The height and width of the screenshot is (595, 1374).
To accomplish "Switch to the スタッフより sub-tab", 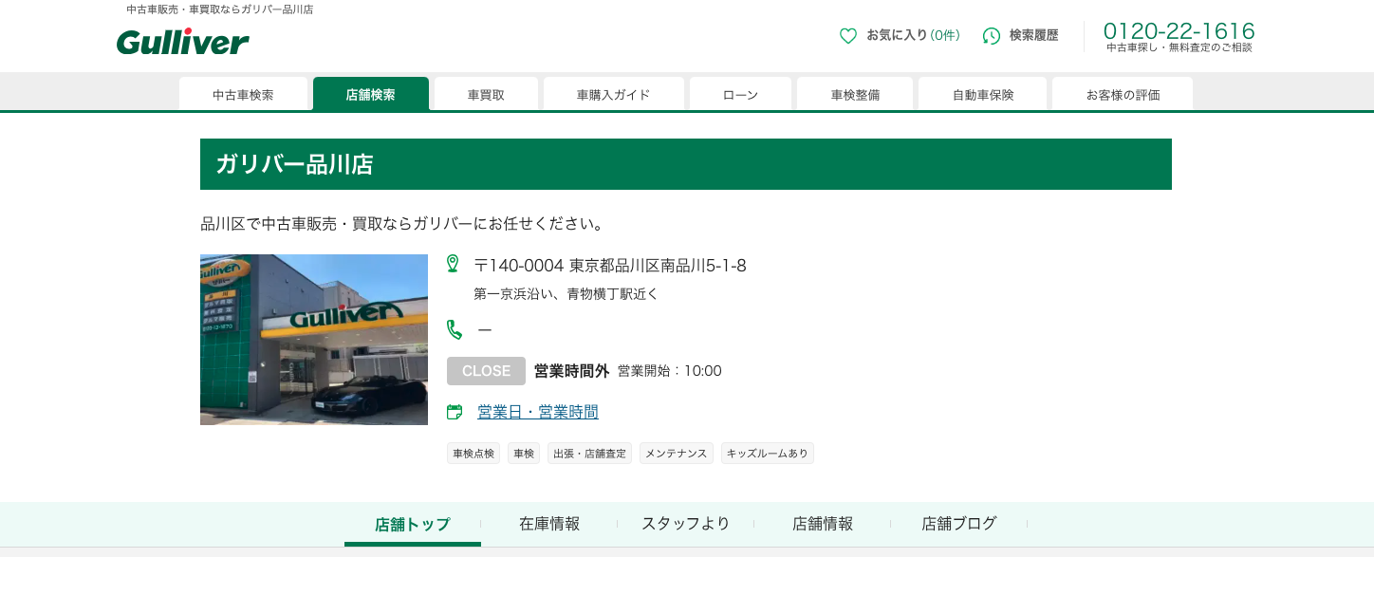I will (686, 524).
